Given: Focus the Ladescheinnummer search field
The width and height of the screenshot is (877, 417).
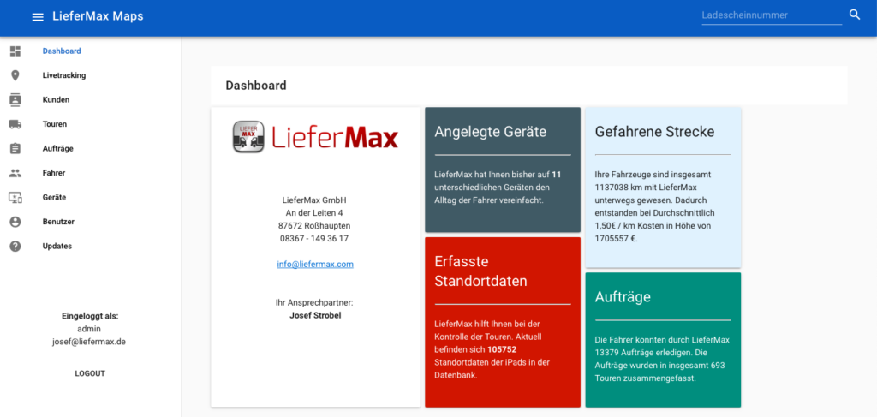Looking at the screenshot, I should [771, 15].
